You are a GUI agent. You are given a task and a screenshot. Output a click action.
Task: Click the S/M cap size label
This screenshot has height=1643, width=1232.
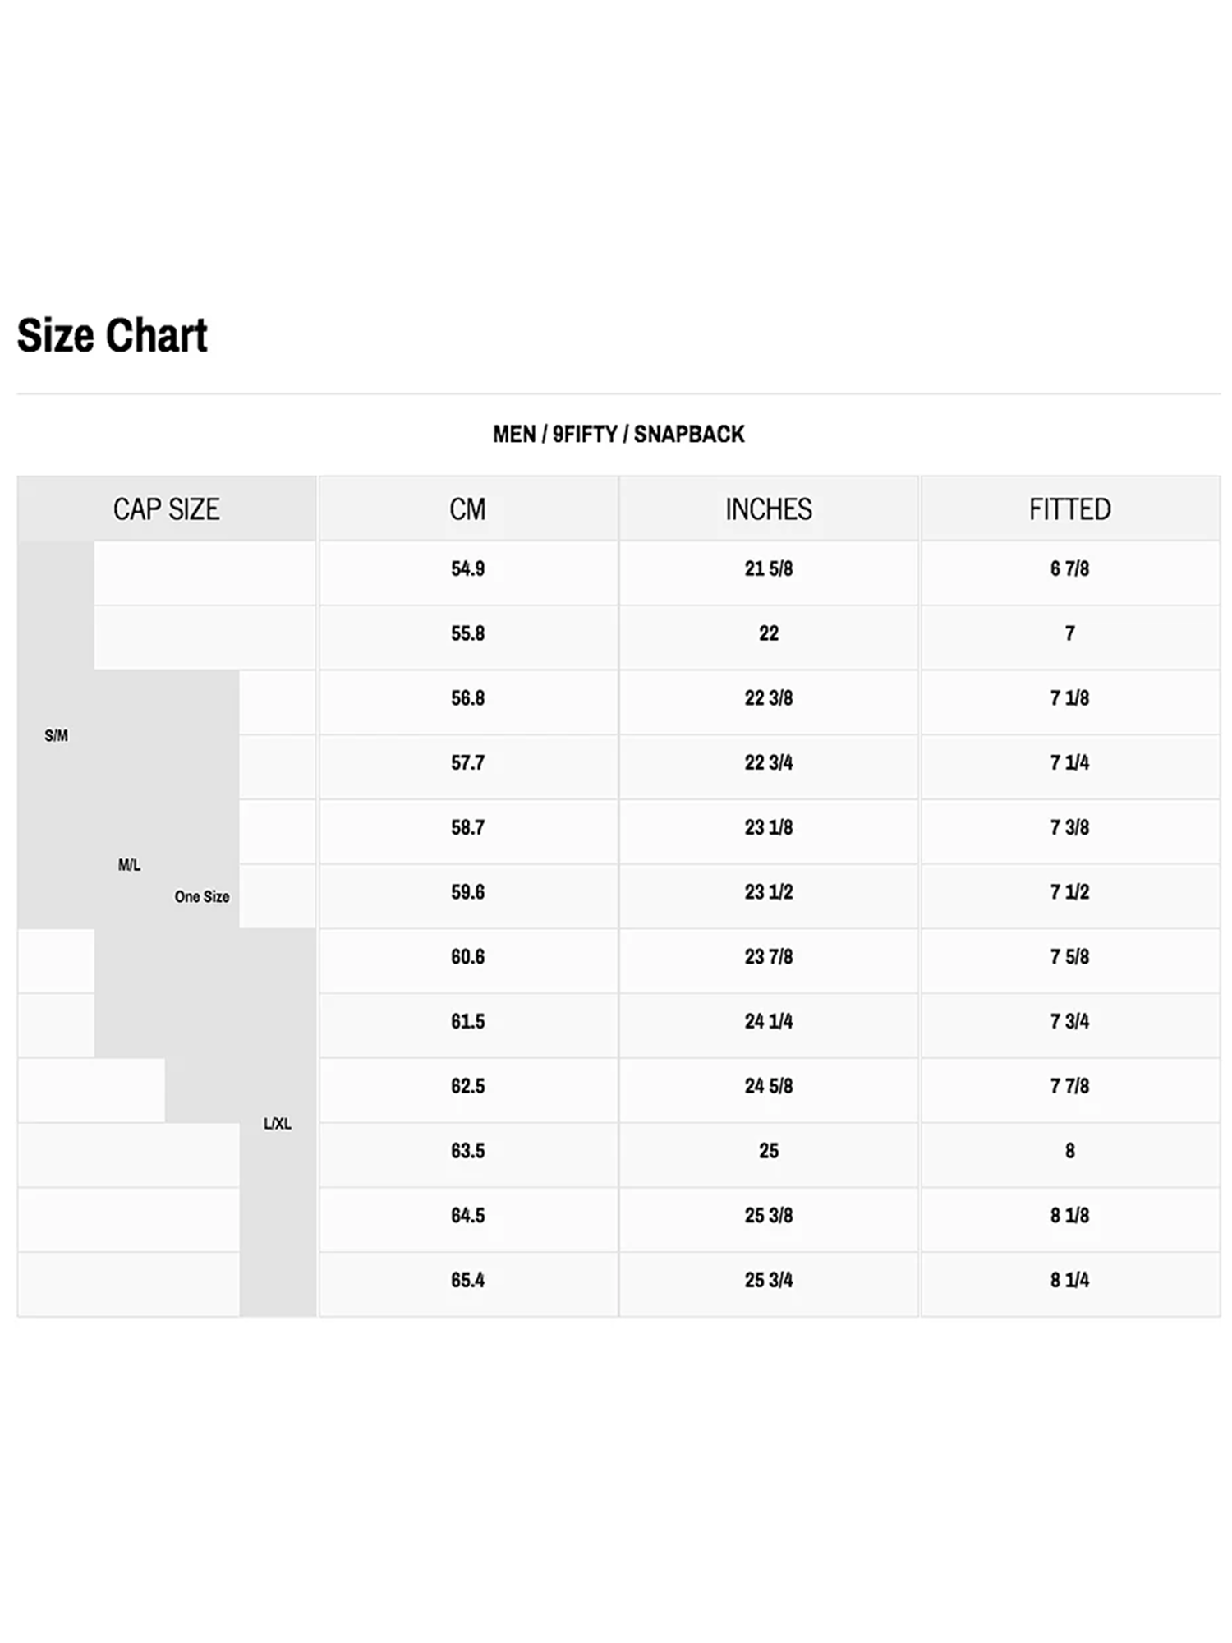(x=56, y=736)
